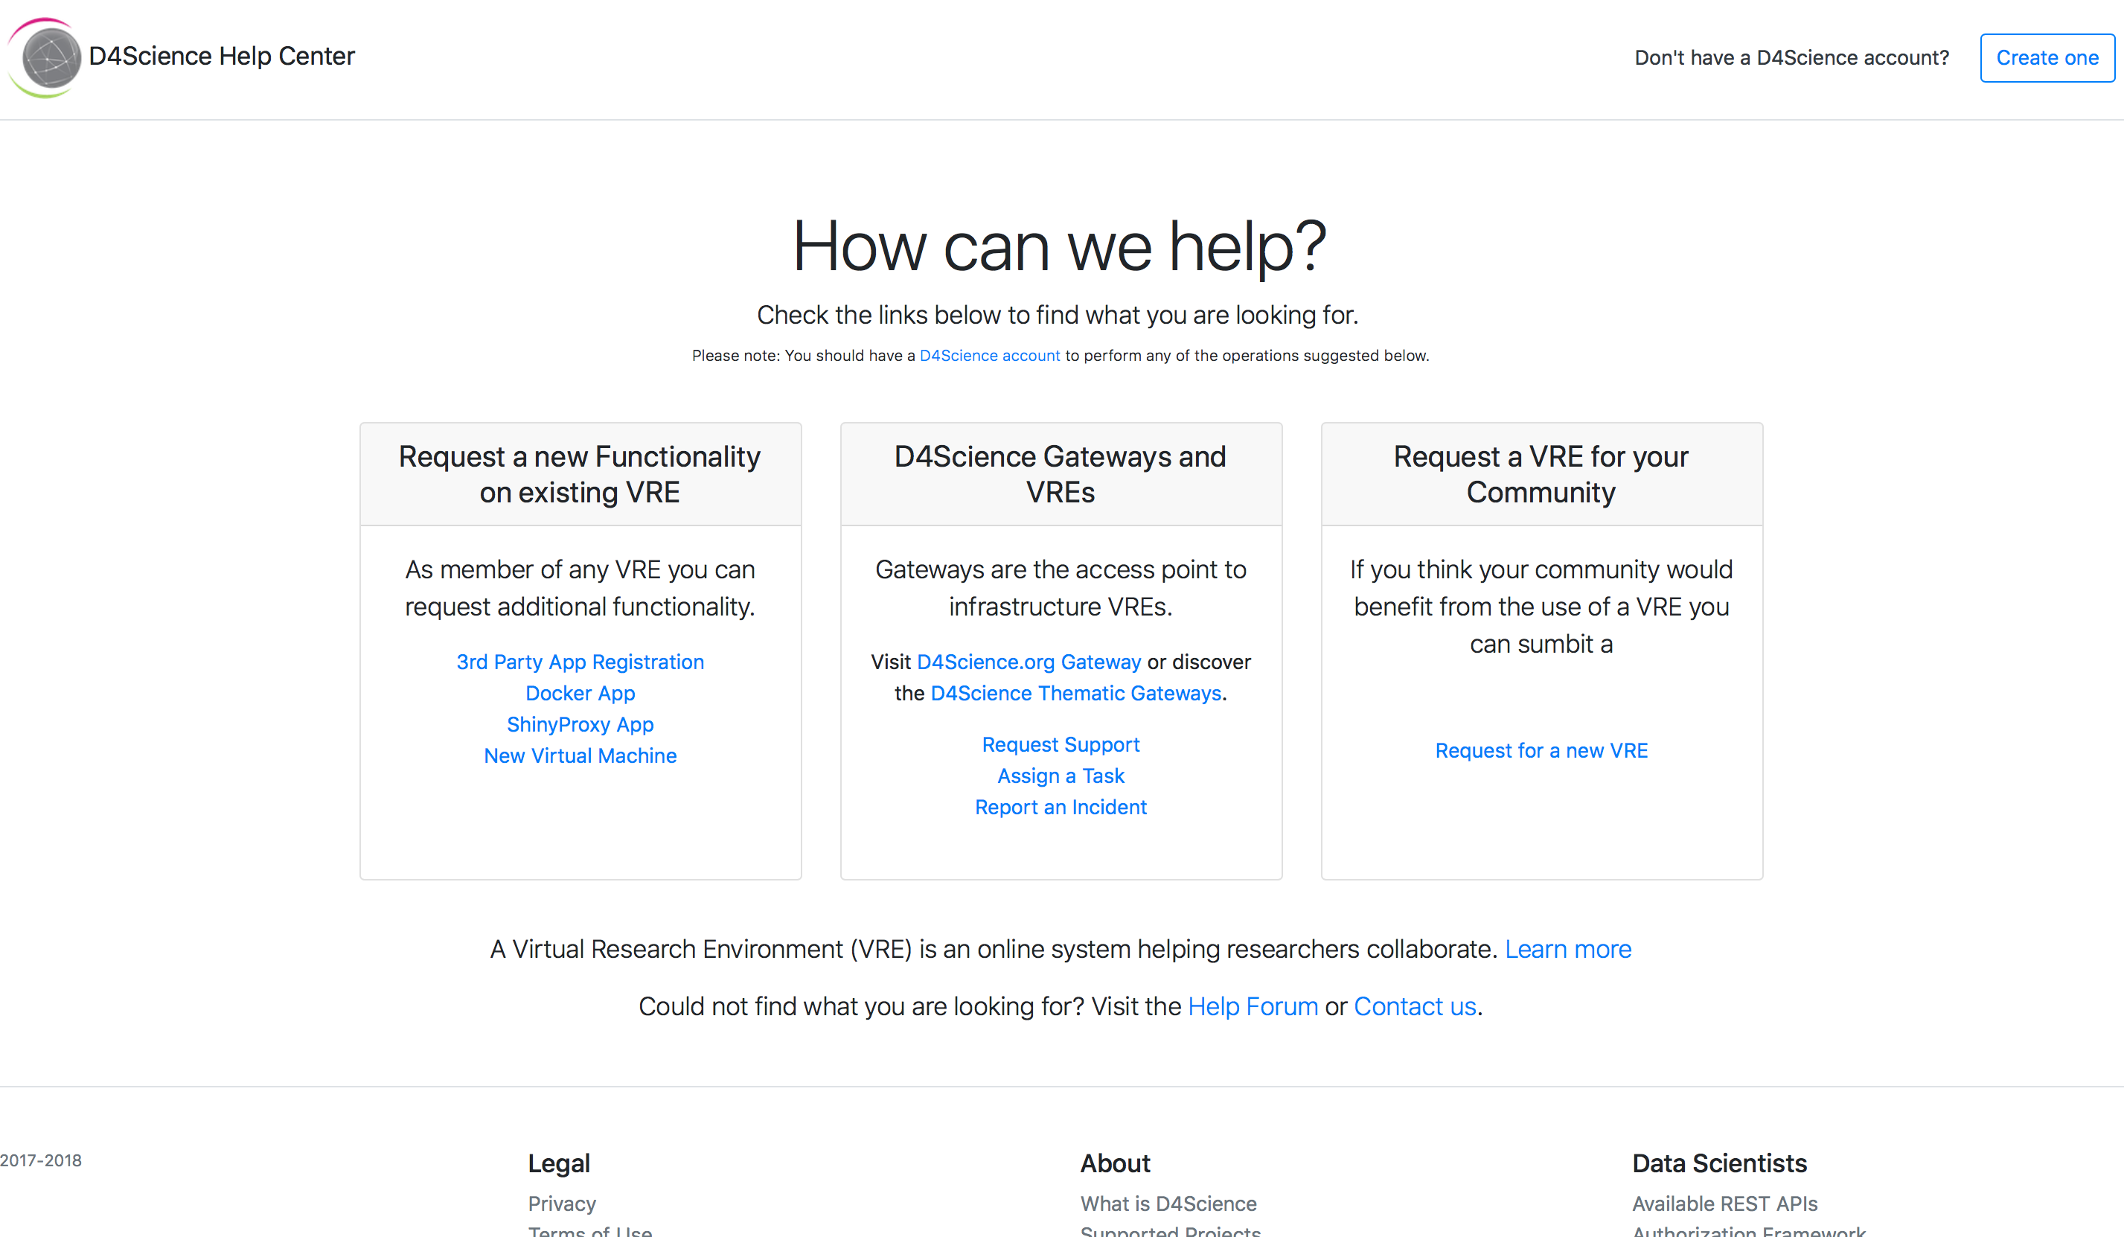The height and width of the screenshot is (1237, 2124).
Task: Open the ShinyProxy App link
Action: pos(580,724)
